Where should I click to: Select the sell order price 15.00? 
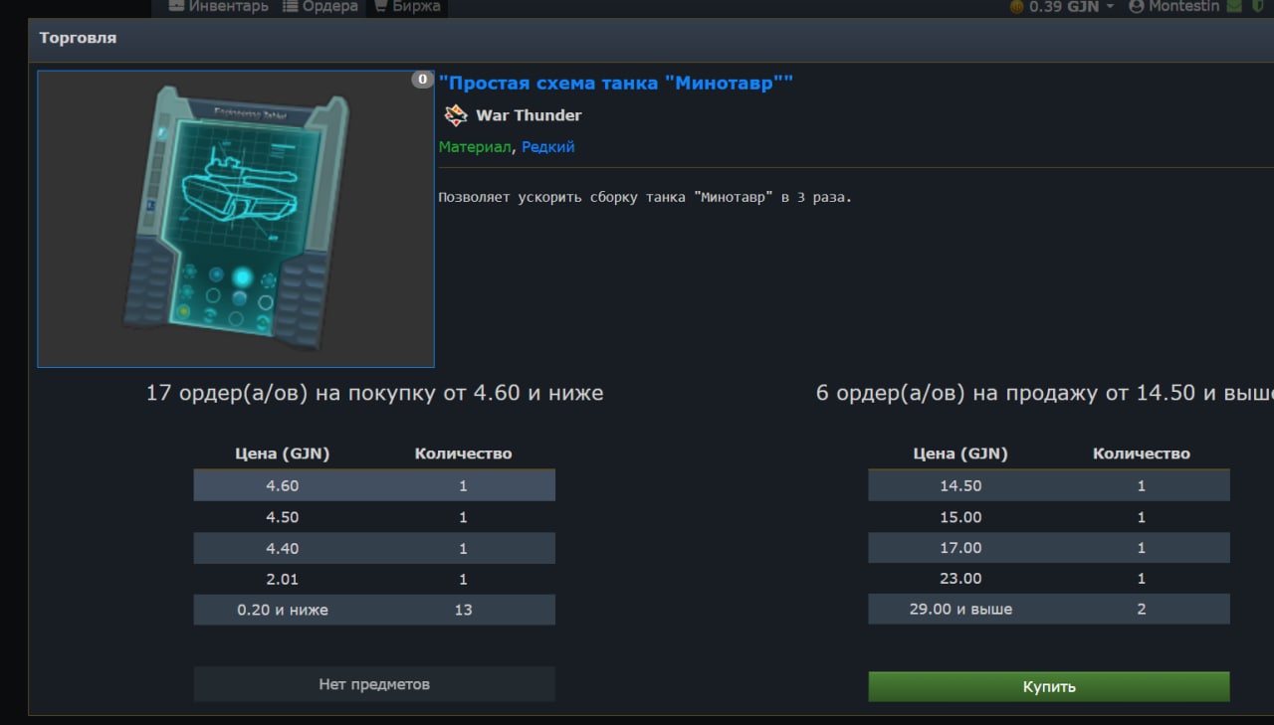click(960, 517)
